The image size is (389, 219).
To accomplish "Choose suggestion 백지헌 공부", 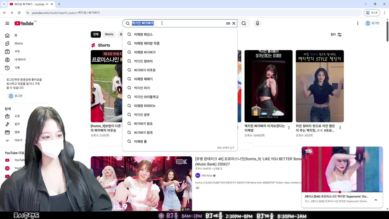I will (x=180, y=115).
